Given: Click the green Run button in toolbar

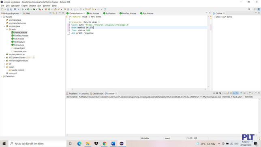Looking at the screenshot, I should click(28, 9).
